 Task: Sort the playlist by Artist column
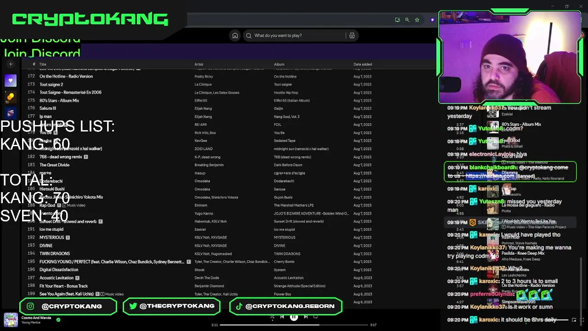tap(198, 64)
